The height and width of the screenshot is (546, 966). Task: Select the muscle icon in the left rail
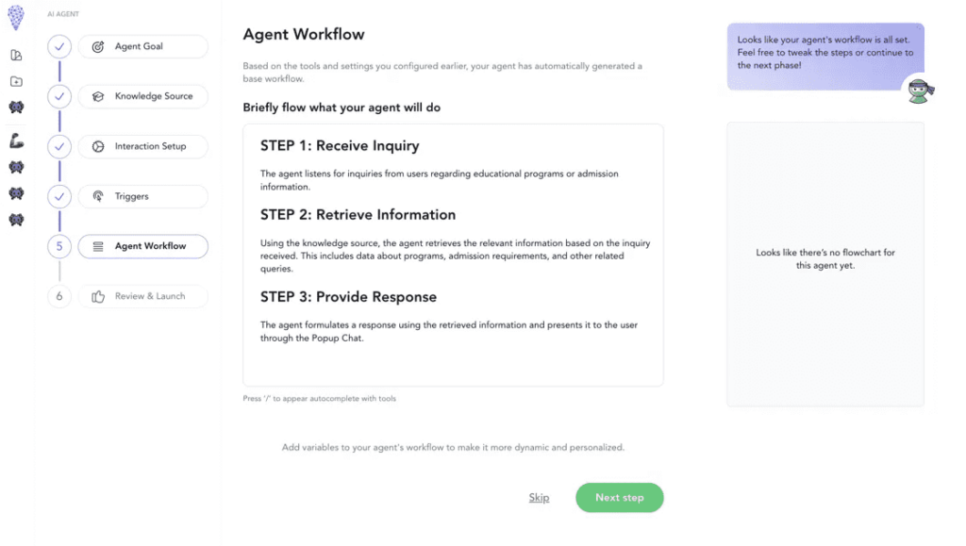point(15,141)
